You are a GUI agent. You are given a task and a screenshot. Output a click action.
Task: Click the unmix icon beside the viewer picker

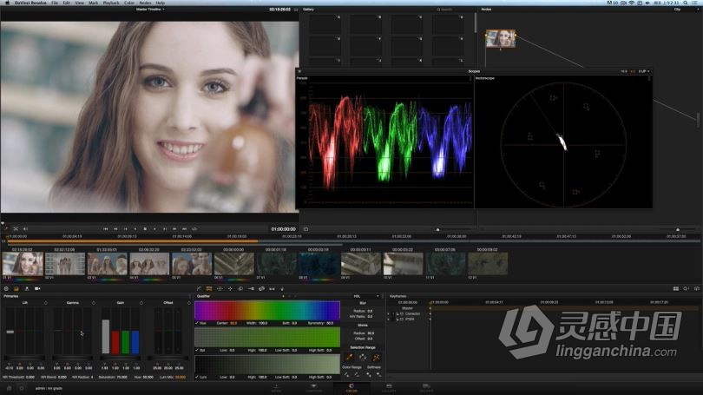(16, 229)
